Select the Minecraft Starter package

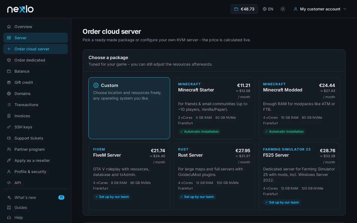[x=214, y=108]
